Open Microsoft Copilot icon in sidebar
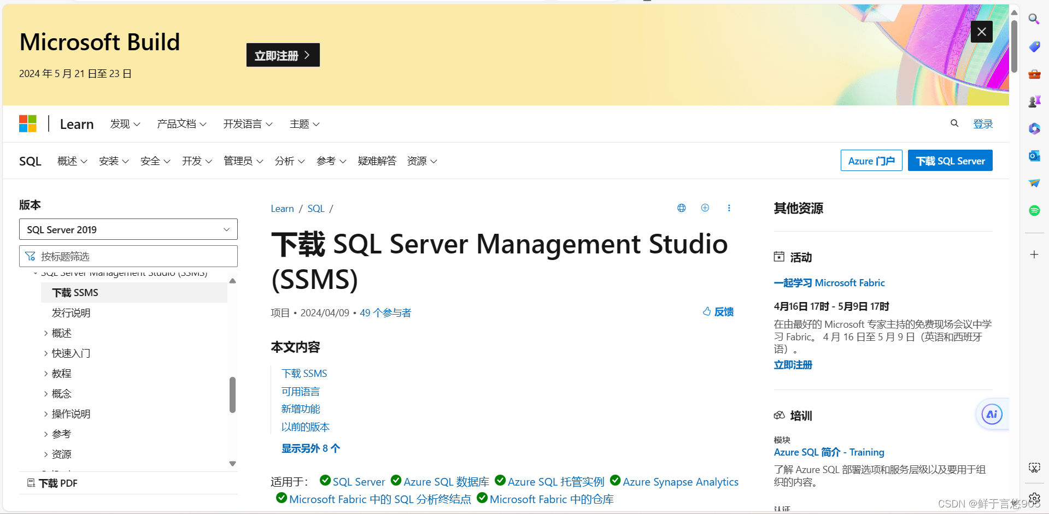The width and height of the screenshot is (1049, 514). pyautogui.click(x=1034, y=128)
